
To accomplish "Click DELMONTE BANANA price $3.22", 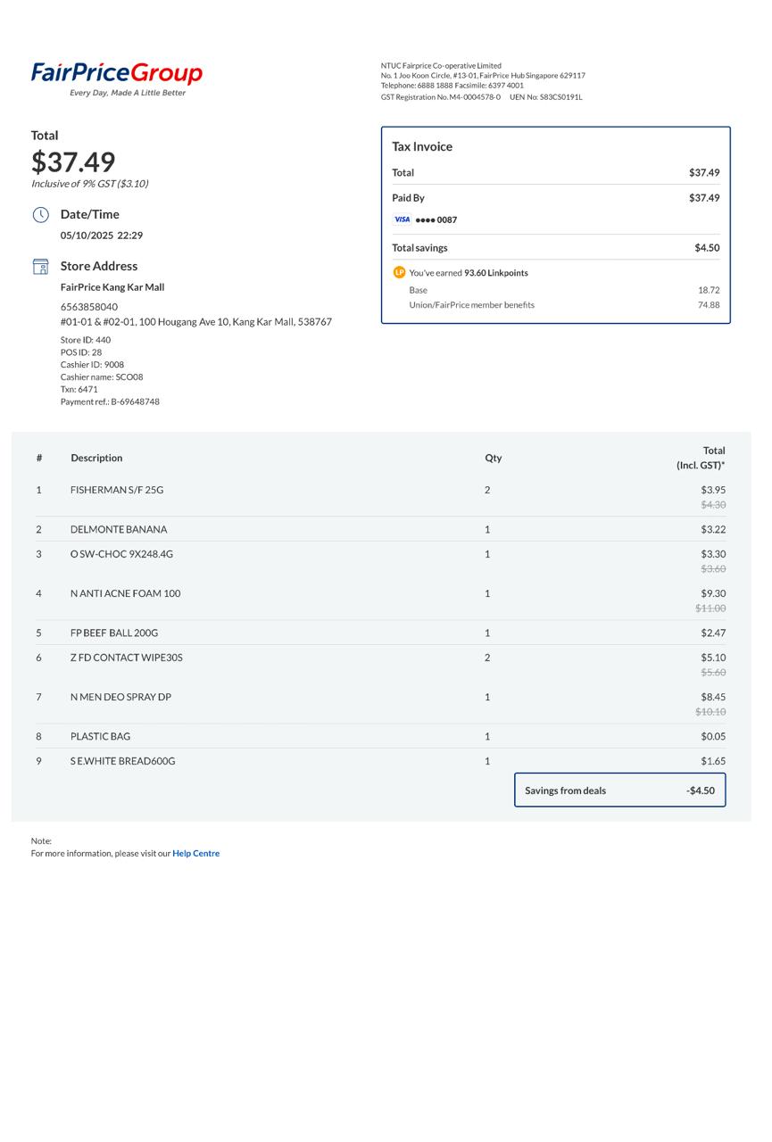I will pyautogui.click(x=713, y=529).
